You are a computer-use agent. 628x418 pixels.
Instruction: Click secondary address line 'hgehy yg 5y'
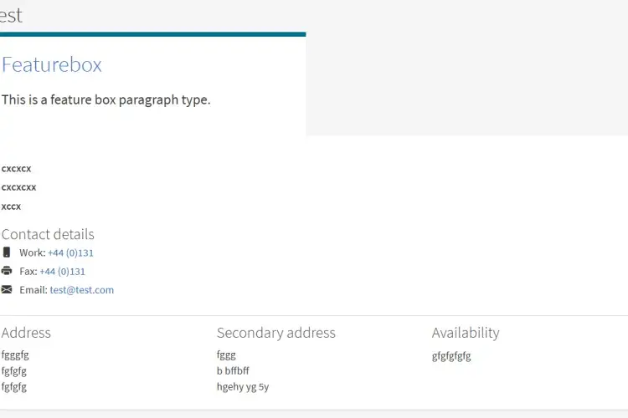tap(243, 387)
